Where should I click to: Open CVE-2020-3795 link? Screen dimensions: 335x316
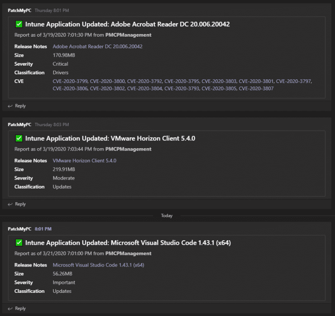(x=182, y=81)
